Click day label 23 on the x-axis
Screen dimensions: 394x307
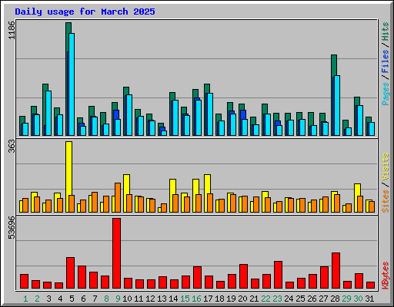pyautogui.click(x=277, y=299)
